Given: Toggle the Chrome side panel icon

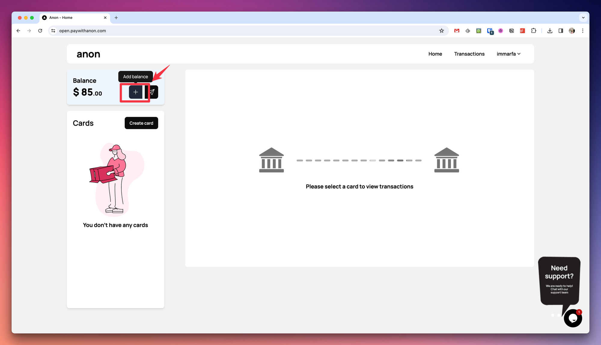Looking at the screenshot, I should point(561,31).
